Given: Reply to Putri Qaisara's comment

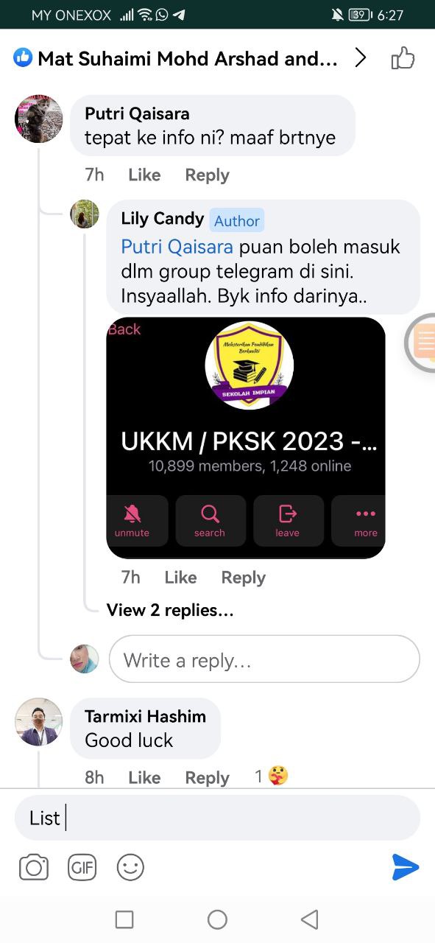Looking at the screenshot, I should 207,175.
